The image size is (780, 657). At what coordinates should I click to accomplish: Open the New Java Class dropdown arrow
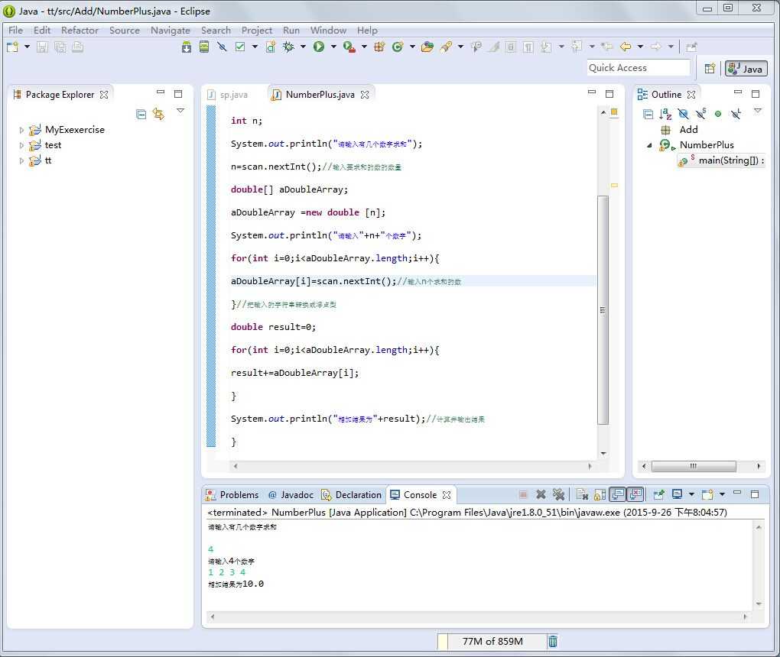coord(412,47)
